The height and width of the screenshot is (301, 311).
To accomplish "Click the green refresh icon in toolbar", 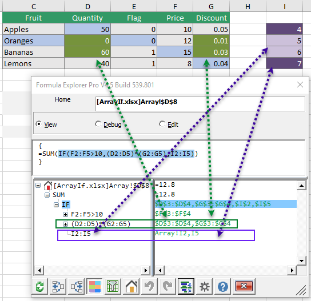I will pyautogui.click(x=40, y=286).
